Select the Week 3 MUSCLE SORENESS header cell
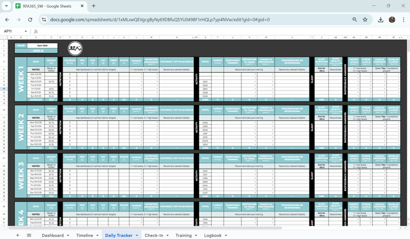The width and height of the screenshot is (410, 239). (x=379, y=158)
